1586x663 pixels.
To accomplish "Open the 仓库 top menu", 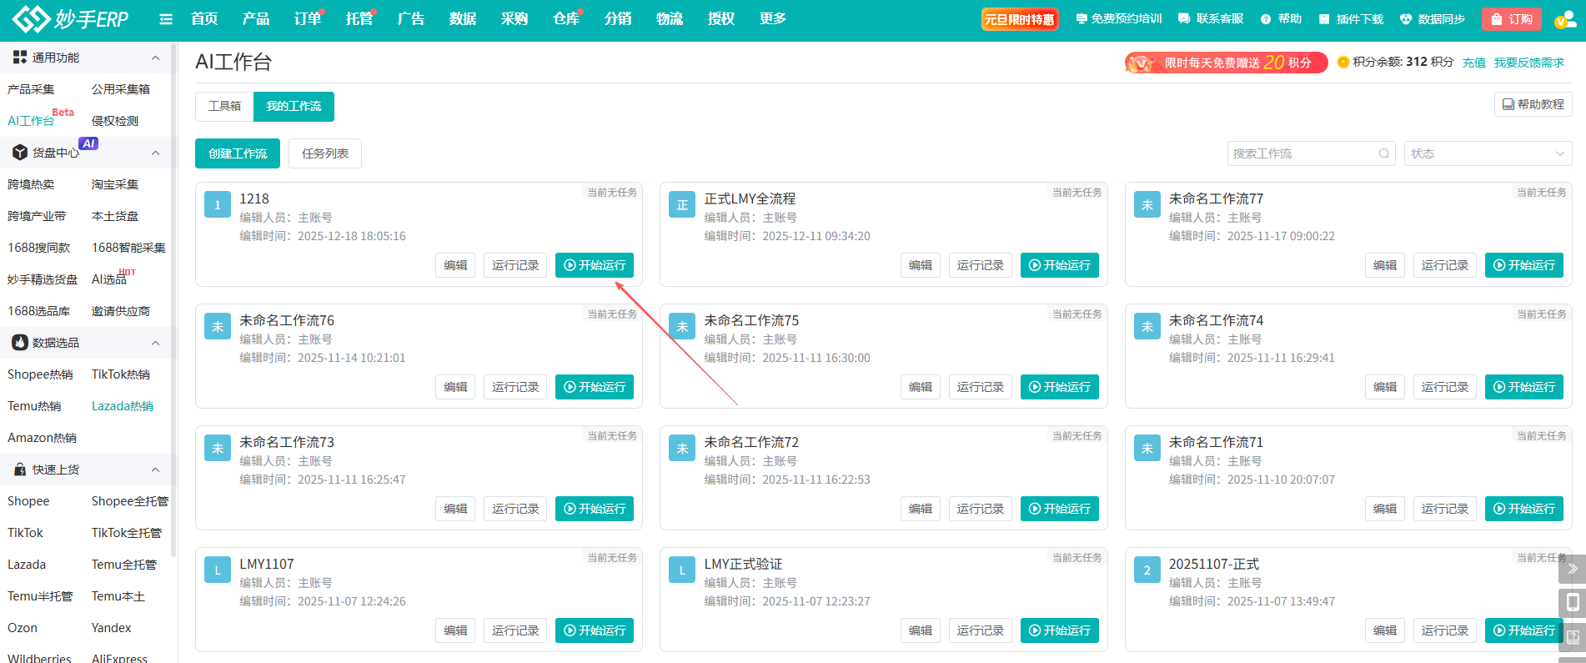I will pyautogui.click(x=566, y=19).
